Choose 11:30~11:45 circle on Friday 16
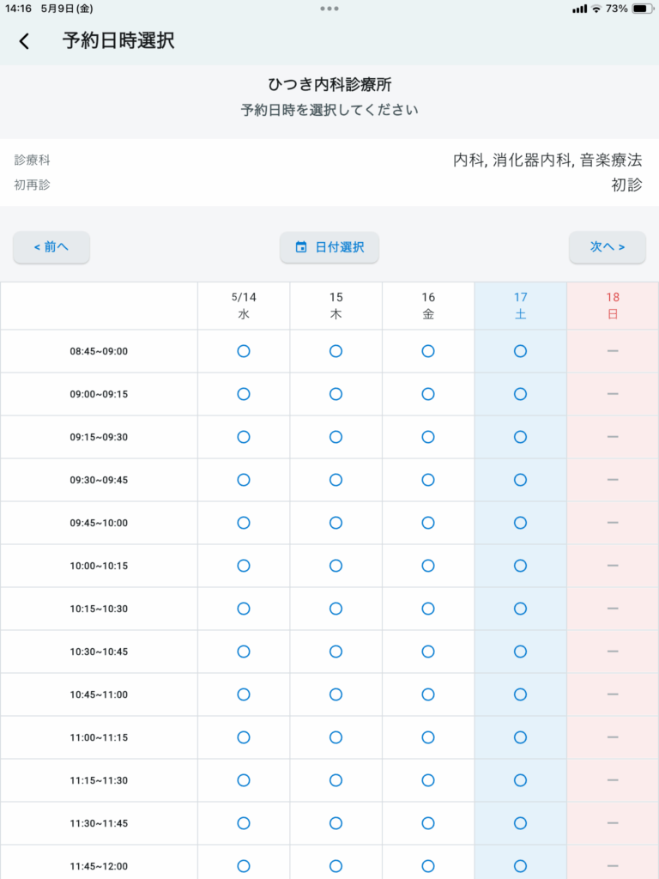 click(x=428, y=823)
